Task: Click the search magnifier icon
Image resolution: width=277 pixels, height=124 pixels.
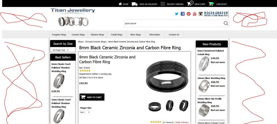Action: (226, 23)
